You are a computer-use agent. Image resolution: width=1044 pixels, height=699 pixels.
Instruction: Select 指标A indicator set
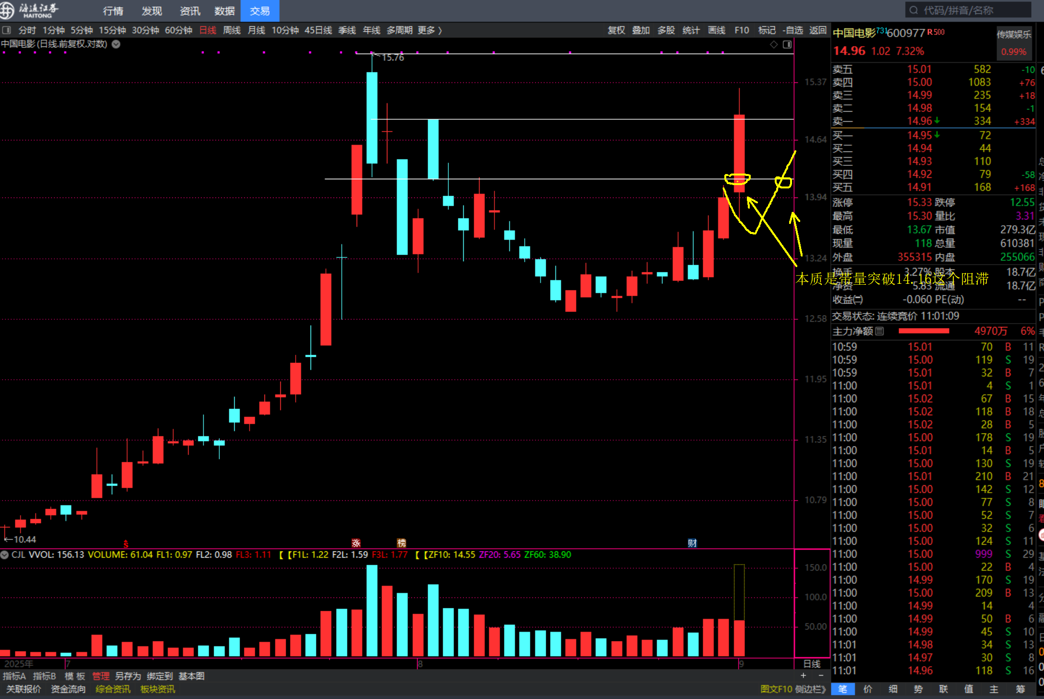(14, 676)
